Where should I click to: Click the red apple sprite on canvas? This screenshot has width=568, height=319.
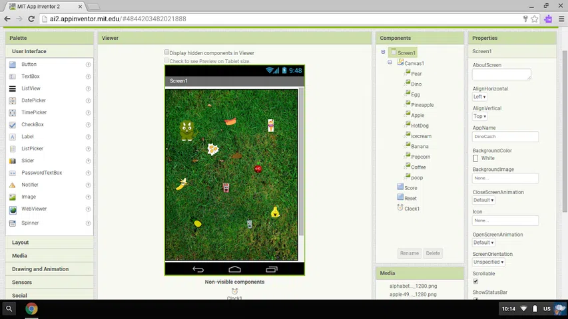click(x=258, y=169)
